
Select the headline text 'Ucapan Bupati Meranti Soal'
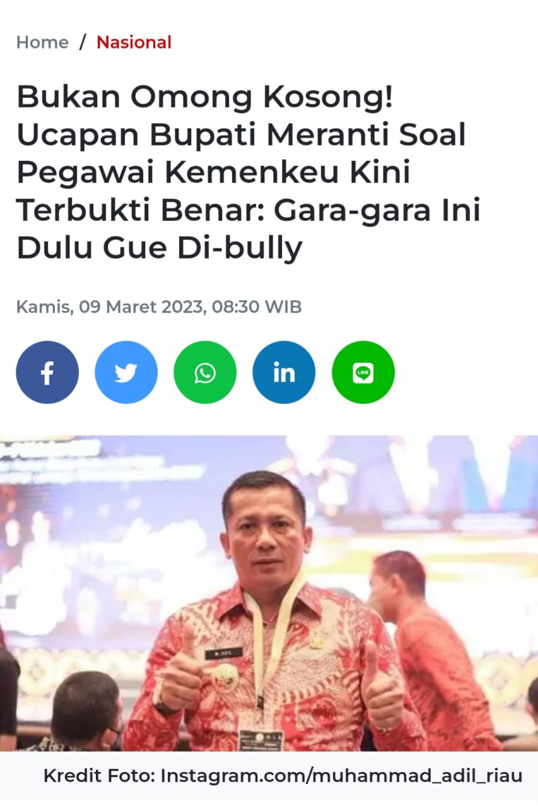(242, 136)
